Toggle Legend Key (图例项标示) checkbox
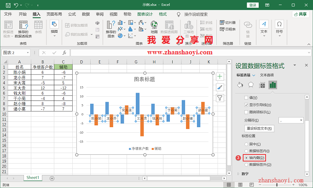The width and height of the screenshot is (313, 188). pos(246,112)
